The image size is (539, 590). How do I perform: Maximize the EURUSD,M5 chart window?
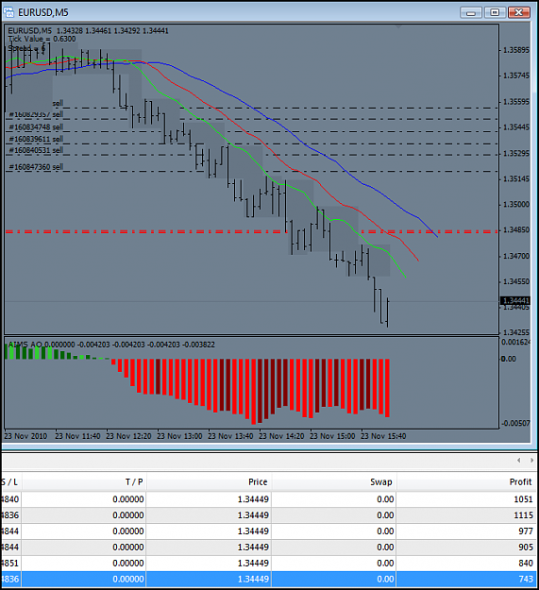[x=495, y=13]
